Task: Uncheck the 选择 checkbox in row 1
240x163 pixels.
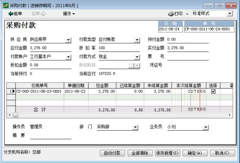Action: pos(213,91)
